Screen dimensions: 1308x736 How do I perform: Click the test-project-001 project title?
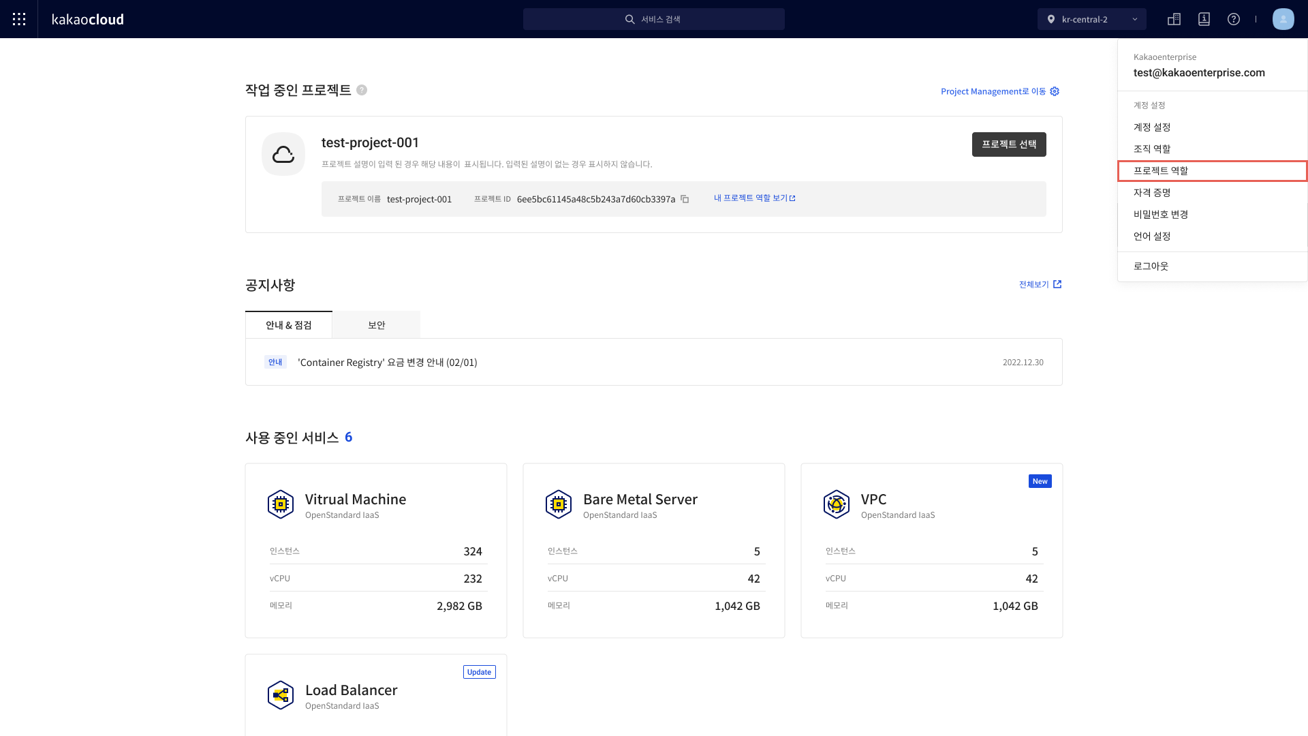coord(370,142)
